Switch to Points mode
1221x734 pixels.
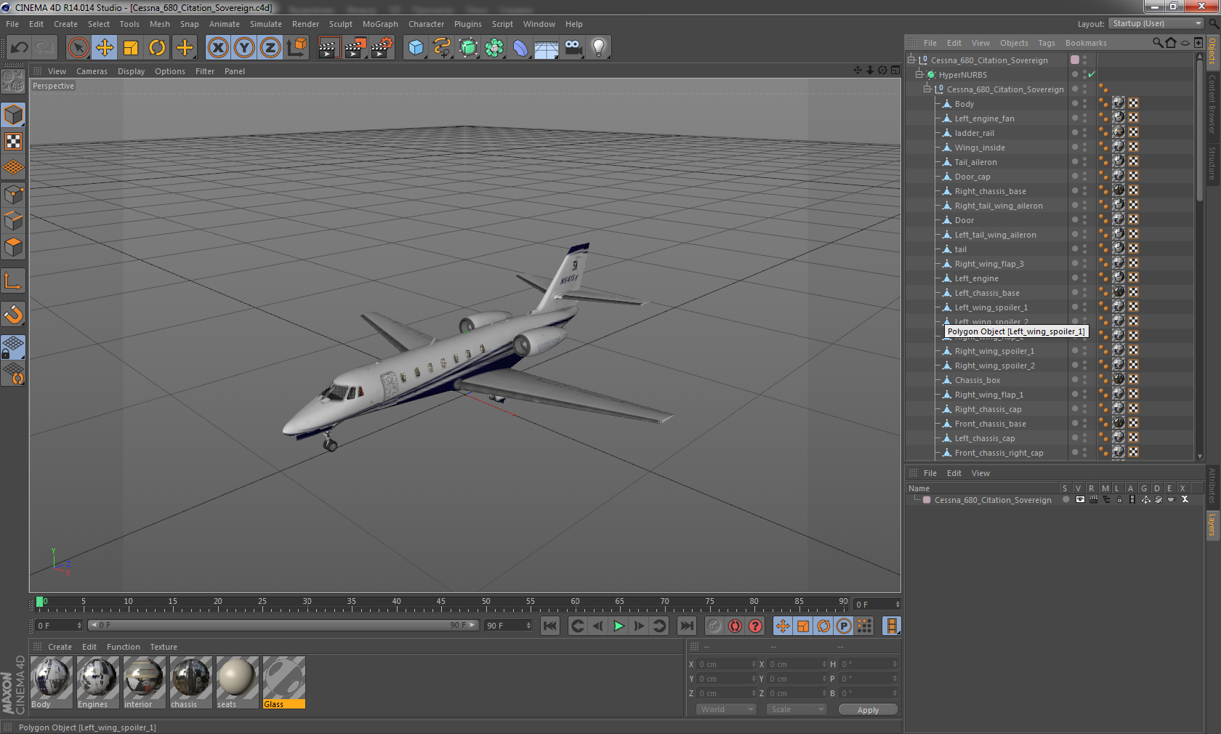tap(14, 194)
